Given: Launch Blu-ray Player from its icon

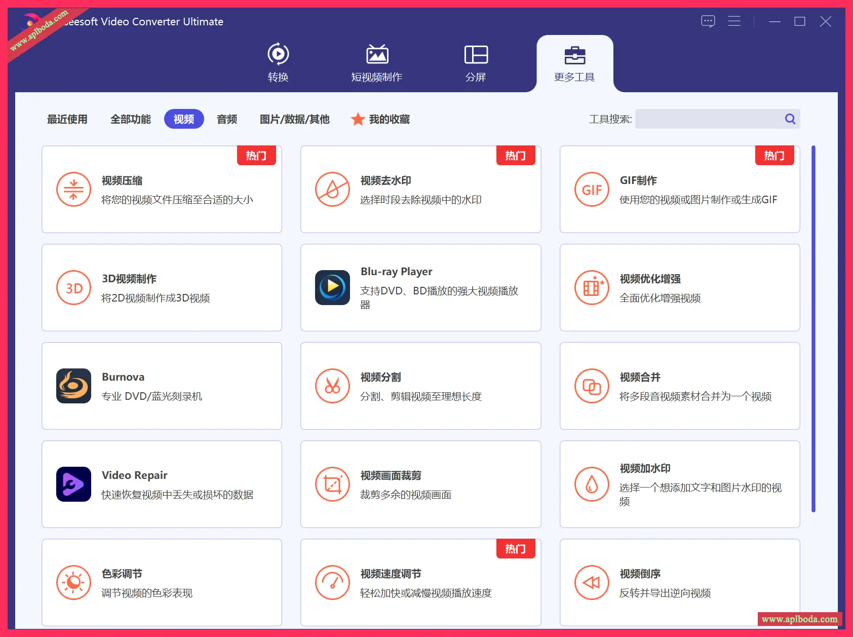Looking at the screenshot, I should (332, 288).
